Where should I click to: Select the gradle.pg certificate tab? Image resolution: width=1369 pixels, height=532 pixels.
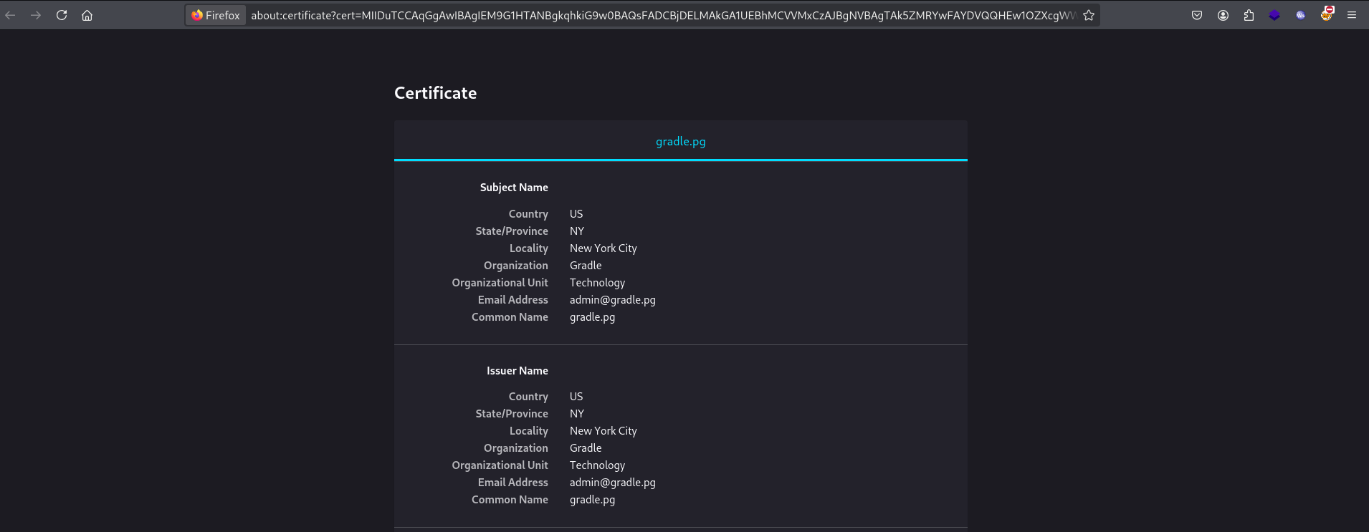click(x=681, y=142)
